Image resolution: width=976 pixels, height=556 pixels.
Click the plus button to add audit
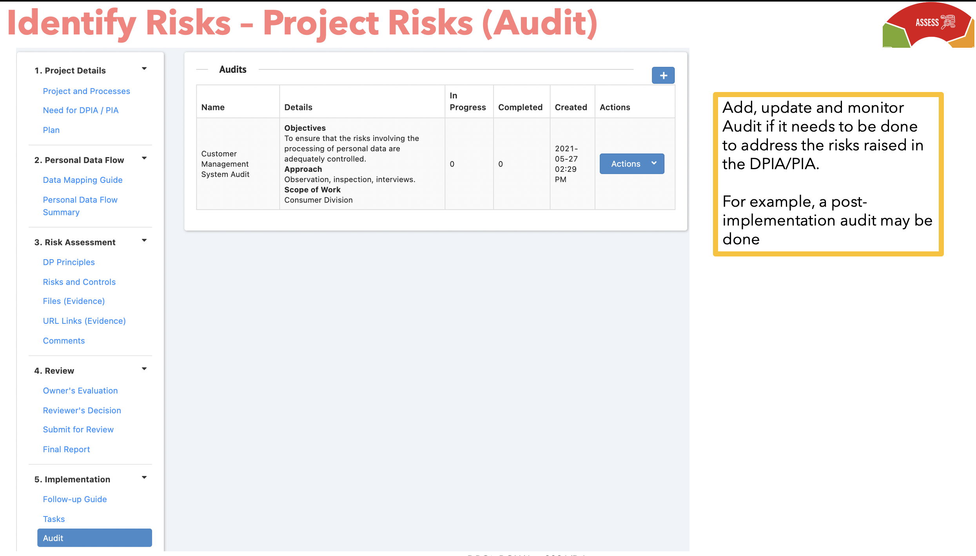[x=663, y=75]
